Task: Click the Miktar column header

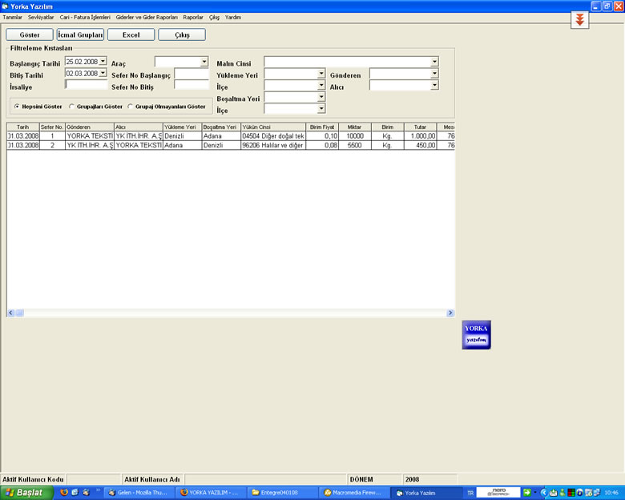Action: 355,127
